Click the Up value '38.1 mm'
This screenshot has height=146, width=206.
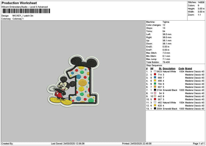click(x=167, y=41)
